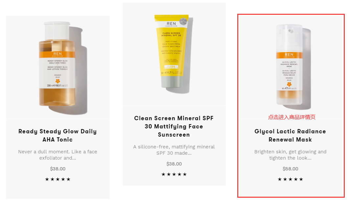This screenshot has height=200, width=351.
Task: Click 'Never a dull moment' description text
Action: [58, 155]
